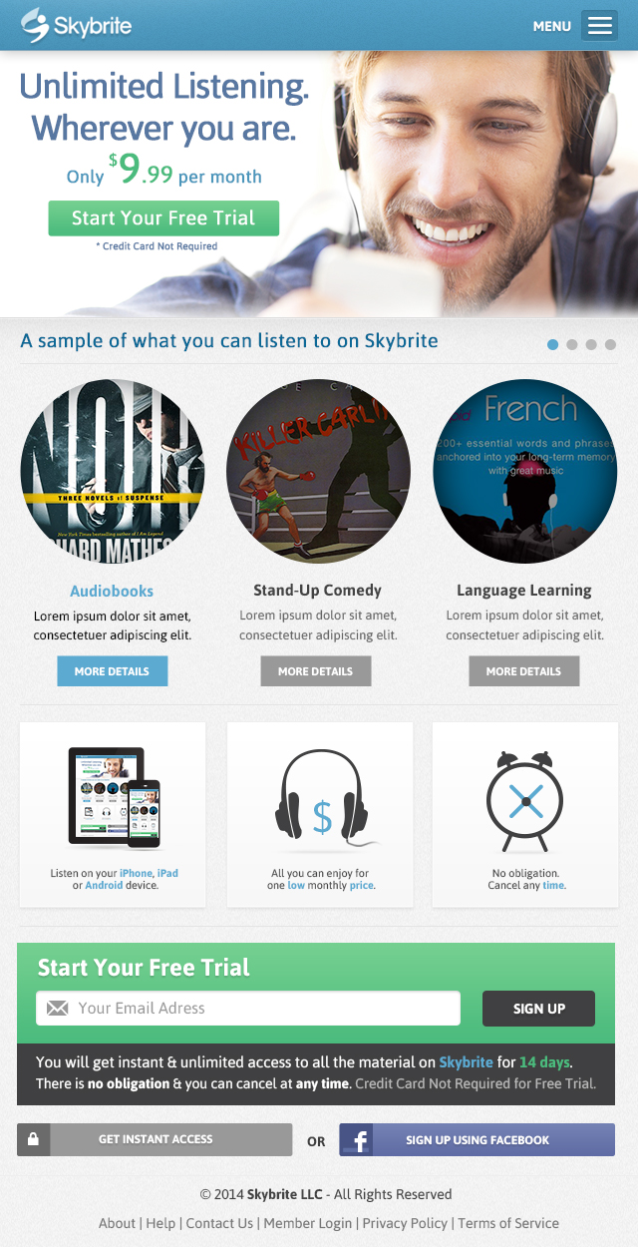Select the third carousel dot
The width and height of the screenshot is (638, 1247).
click(591, 344)
